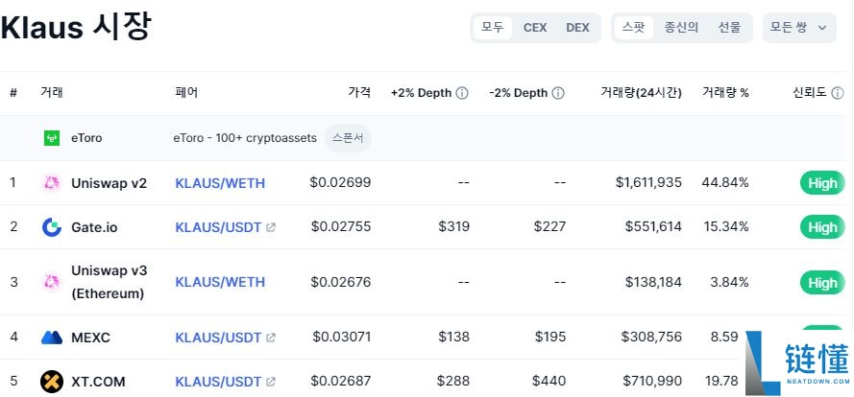Screen dimensions: 854x397
Task: Select the 선물 market tab
Action: tap(729, 27)
